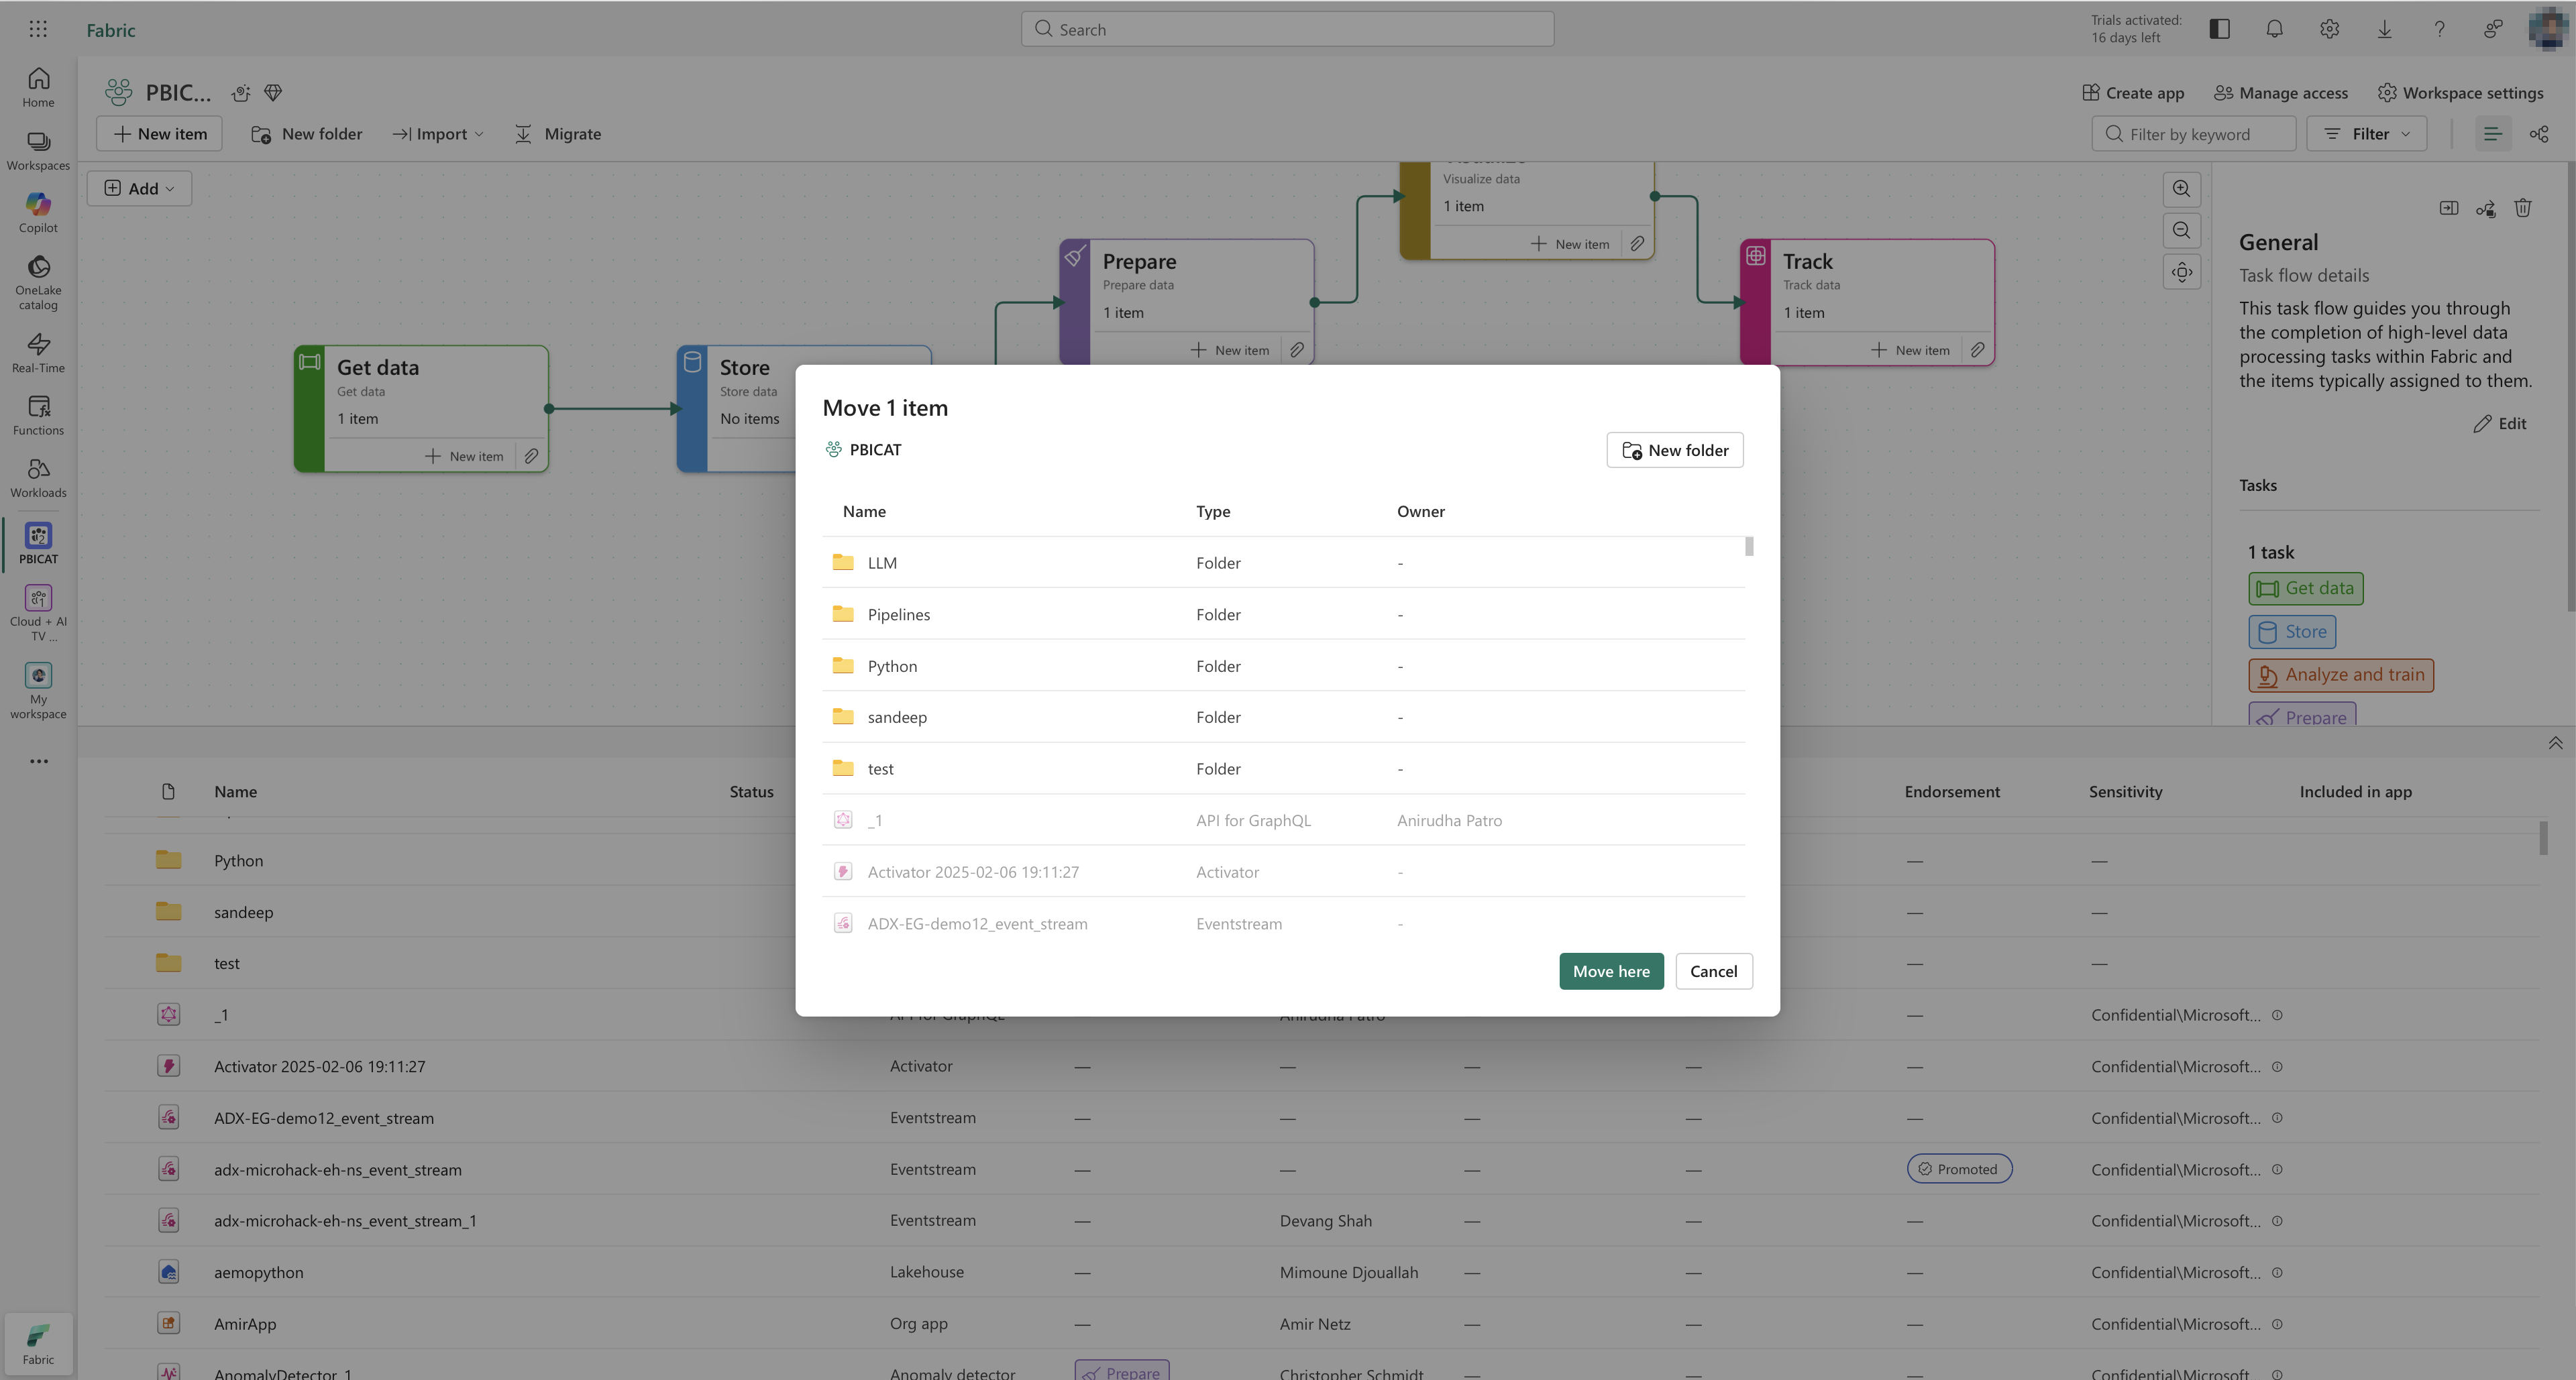Attach item to Prepare task

click(1296, 350)
